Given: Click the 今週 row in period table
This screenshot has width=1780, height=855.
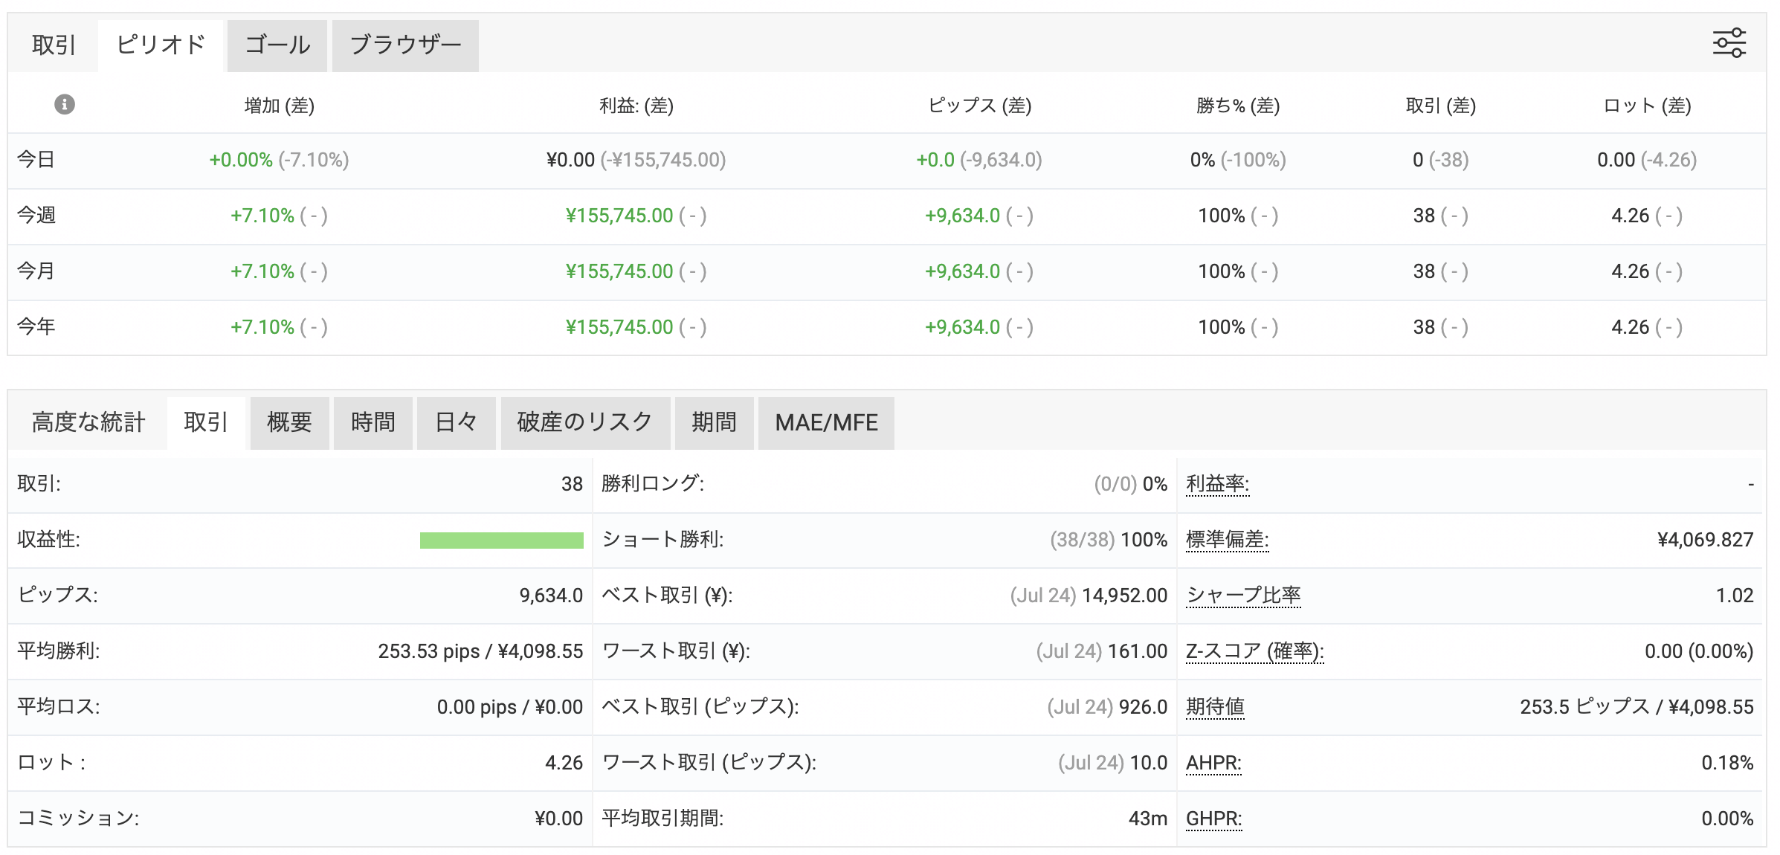Looking at the screenshot, I should 37,216.
